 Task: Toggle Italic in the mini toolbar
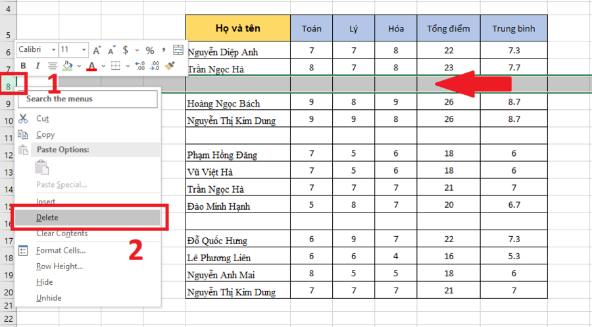37,66
